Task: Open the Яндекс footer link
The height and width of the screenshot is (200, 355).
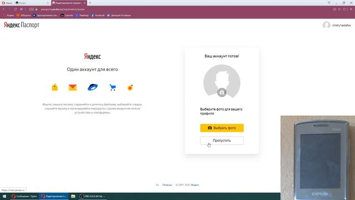Action: (195, 185)
